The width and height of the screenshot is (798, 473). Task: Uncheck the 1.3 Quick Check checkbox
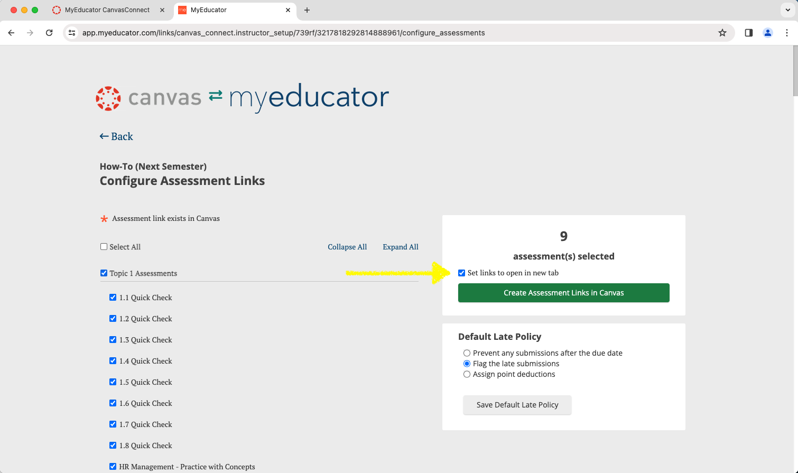(x=113, y=340)
